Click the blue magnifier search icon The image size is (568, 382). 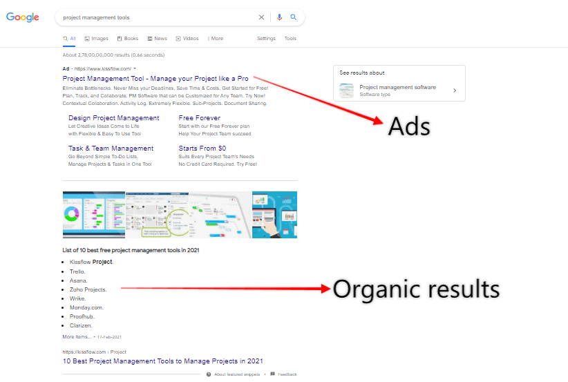click(294, 17)
